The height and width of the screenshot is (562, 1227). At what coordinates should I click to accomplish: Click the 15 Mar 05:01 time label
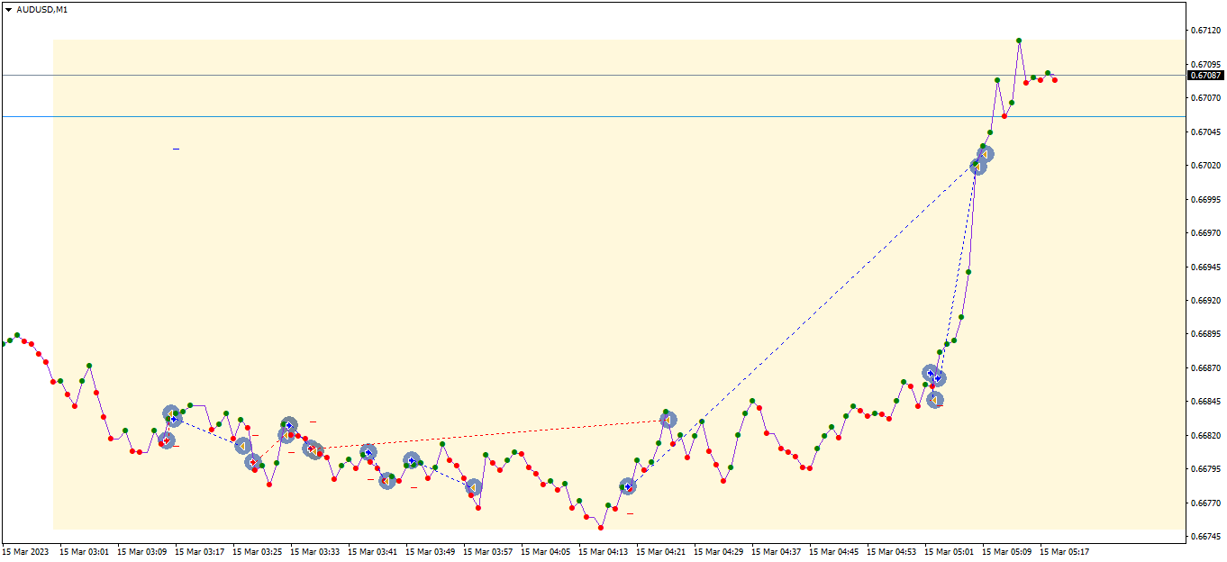(x=949, y=551)
